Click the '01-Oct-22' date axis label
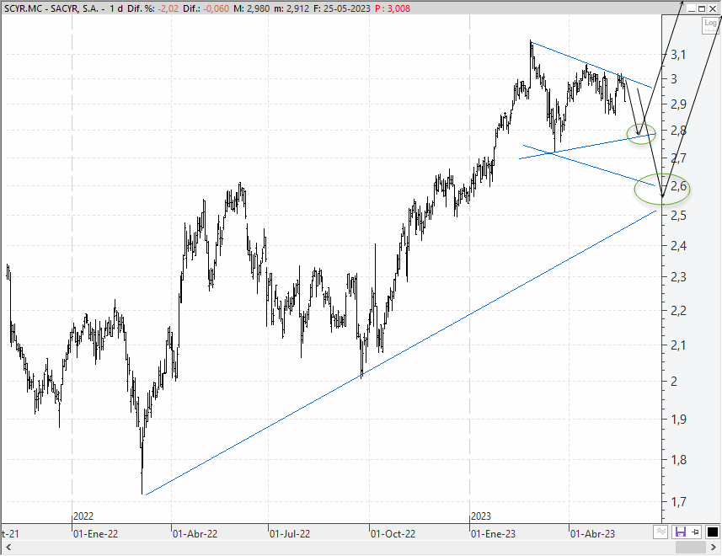 pyautogui.click(x=393, y=534)
